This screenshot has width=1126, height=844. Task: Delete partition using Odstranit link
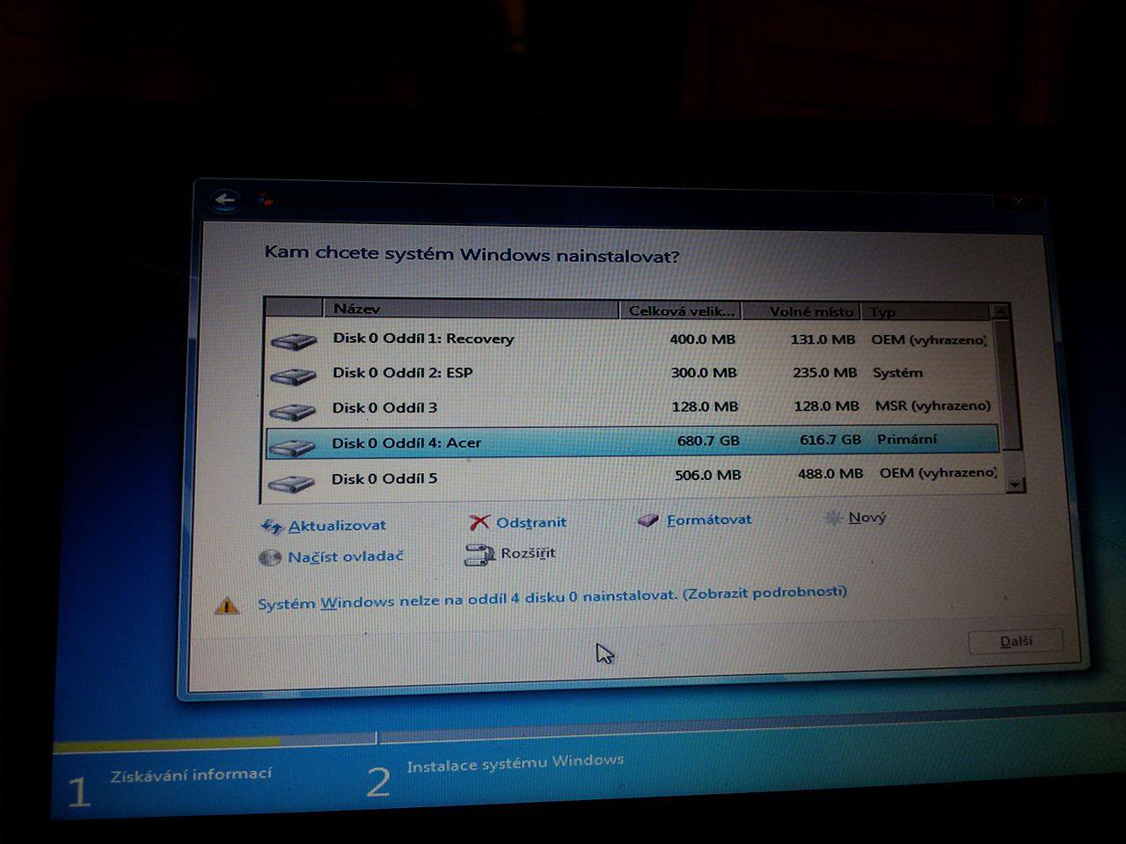click(x=531, y=521)
